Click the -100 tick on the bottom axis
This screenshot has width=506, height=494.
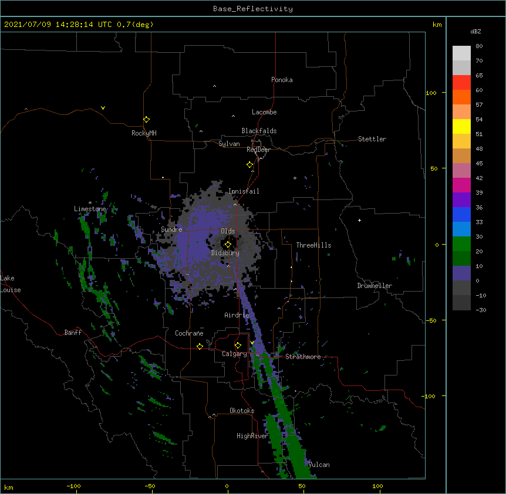[74, 486]
